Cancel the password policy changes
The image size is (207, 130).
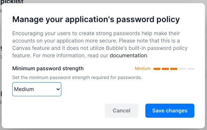pos(122,111)
